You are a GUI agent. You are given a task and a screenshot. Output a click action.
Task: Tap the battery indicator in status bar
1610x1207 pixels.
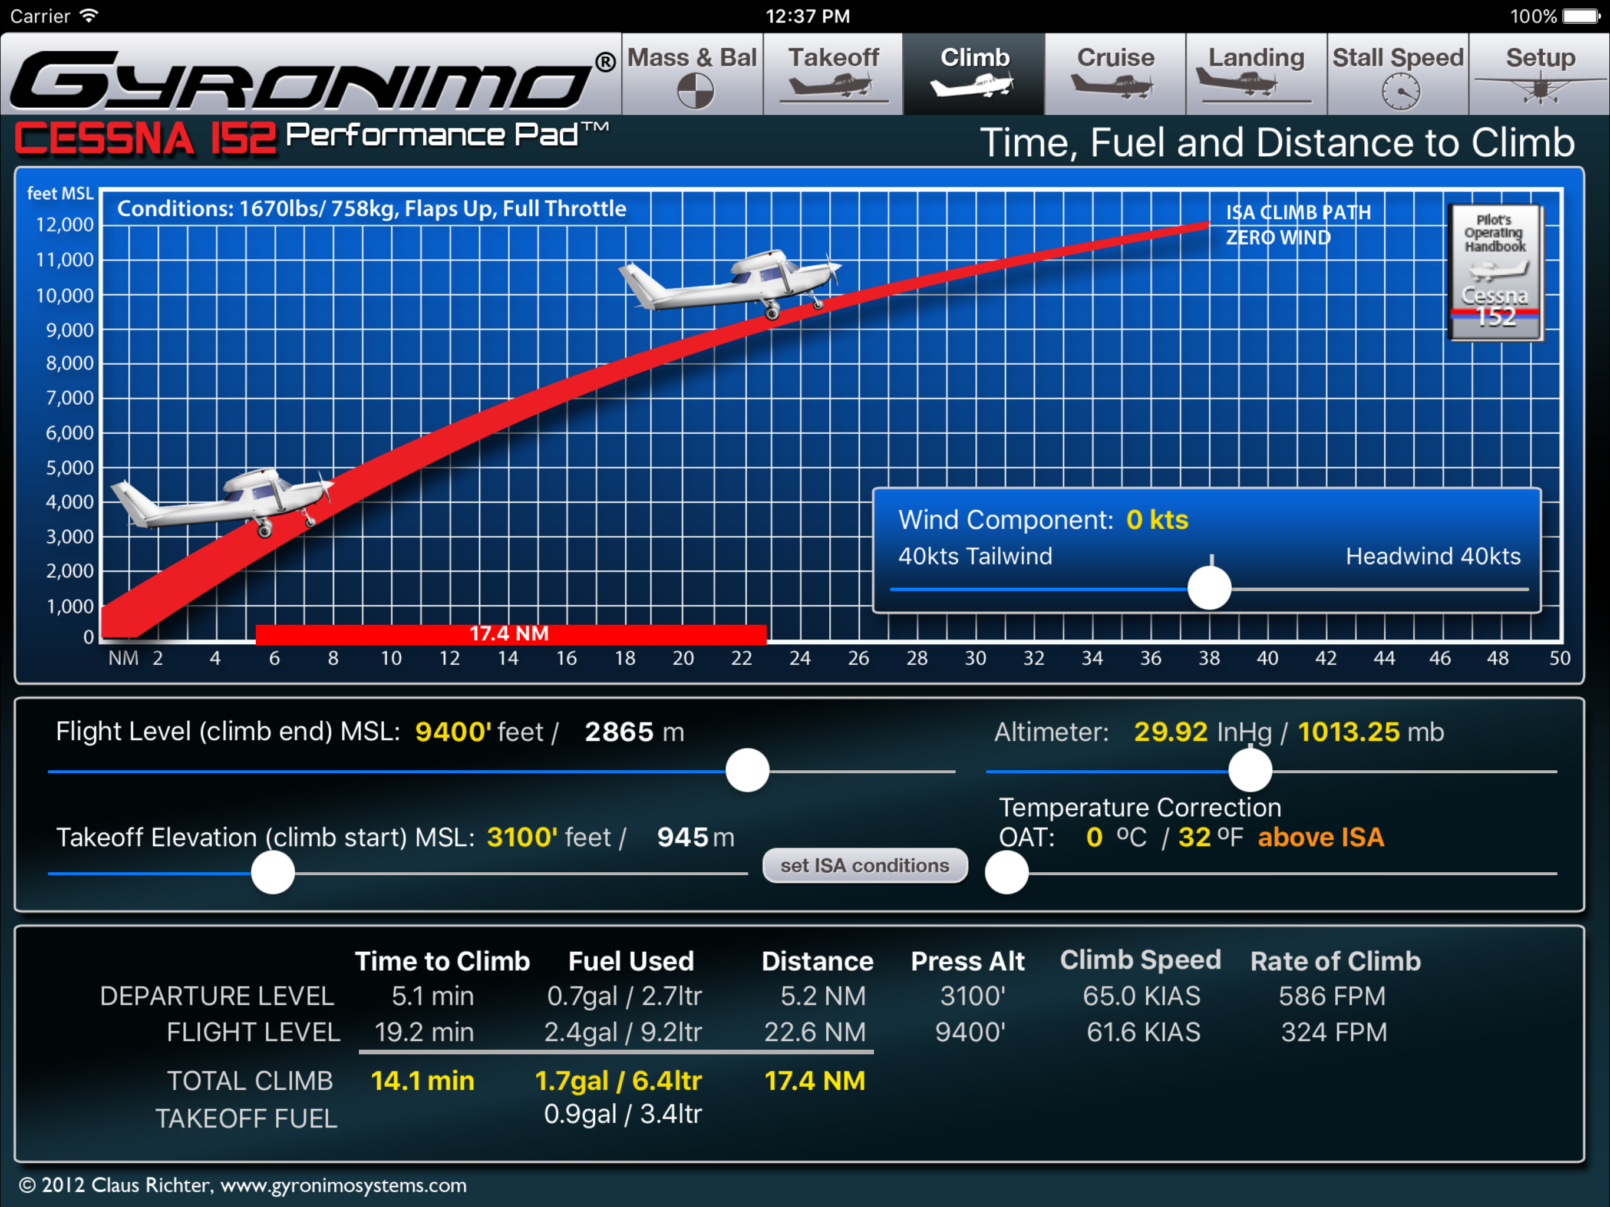tap(1581, 16)
